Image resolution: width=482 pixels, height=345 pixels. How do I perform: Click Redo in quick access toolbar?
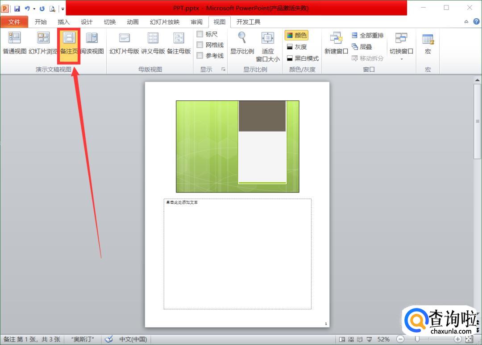tap(42, 8)
